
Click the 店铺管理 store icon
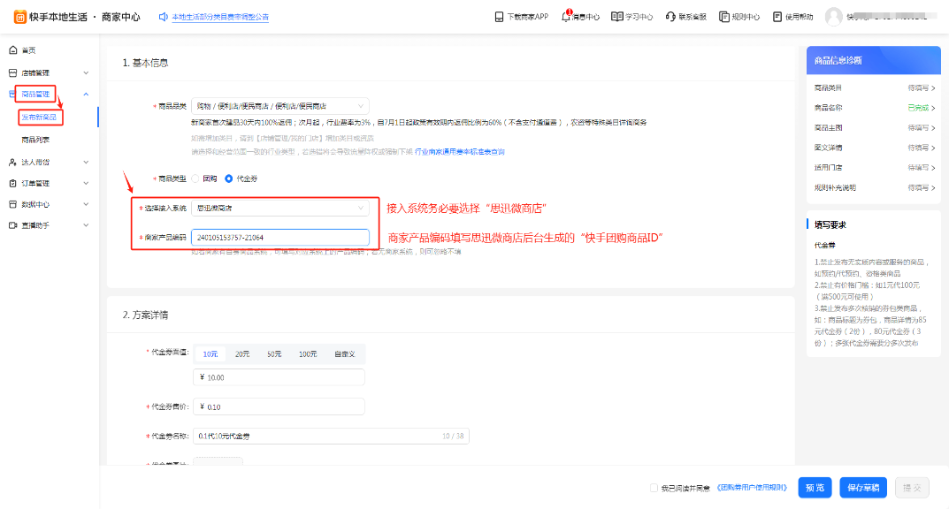12,73
